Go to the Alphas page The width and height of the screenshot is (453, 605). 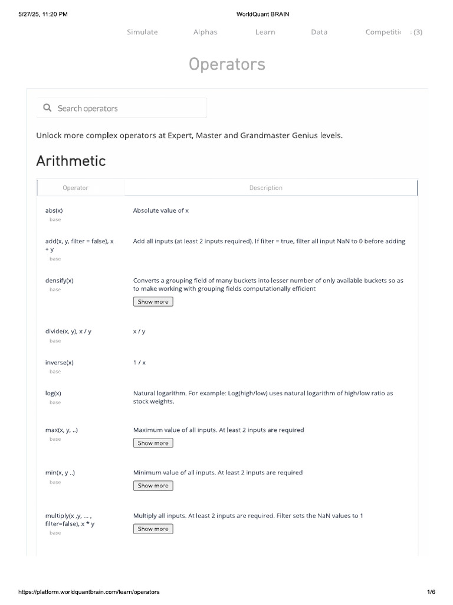(205, 32)
